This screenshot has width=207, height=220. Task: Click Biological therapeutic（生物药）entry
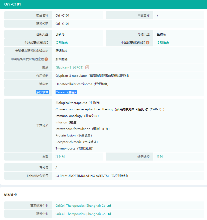click(x=78, y=103)
